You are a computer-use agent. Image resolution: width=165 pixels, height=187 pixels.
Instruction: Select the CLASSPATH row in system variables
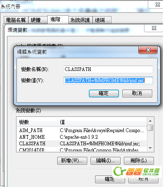[82, 144]
